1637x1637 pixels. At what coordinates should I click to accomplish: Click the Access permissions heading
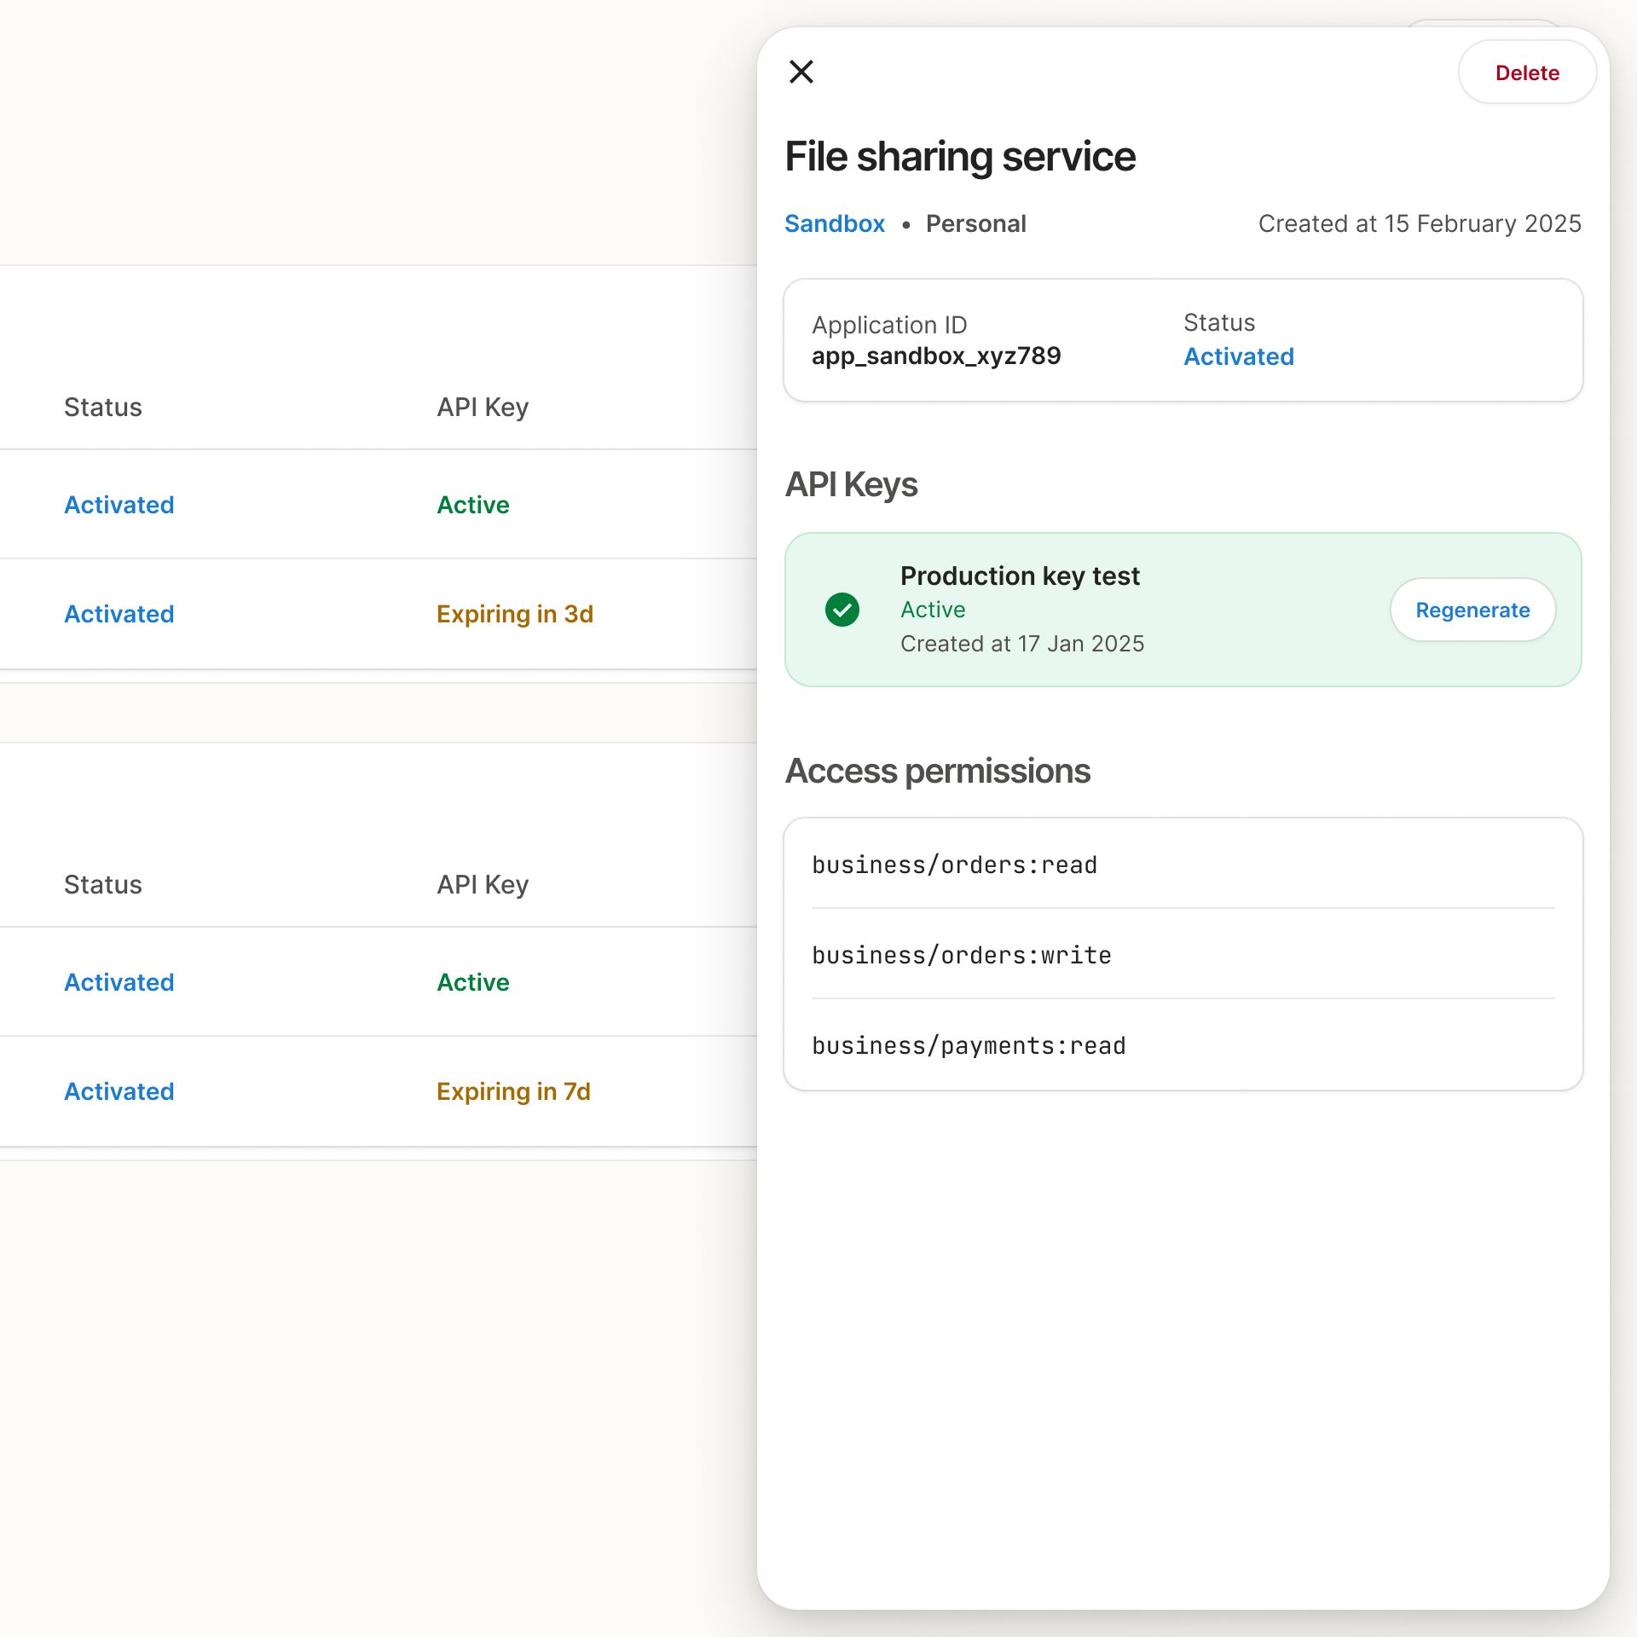(937, 771)
